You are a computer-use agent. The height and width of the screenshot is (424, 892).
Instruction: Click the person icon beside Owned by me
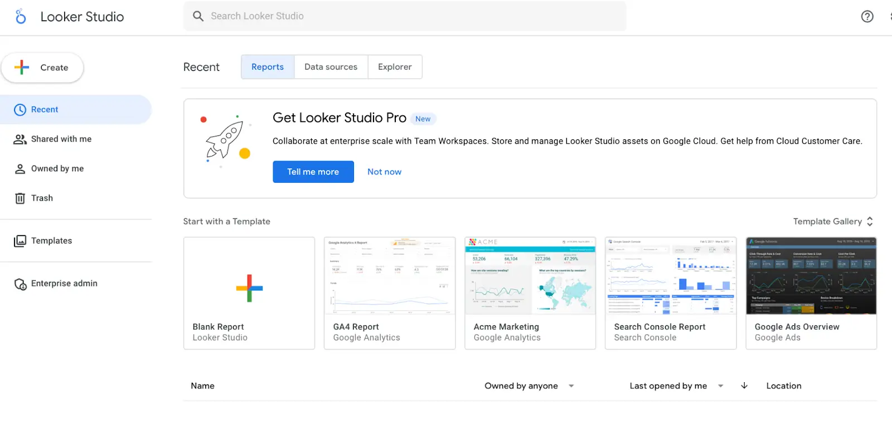[20, 169]
